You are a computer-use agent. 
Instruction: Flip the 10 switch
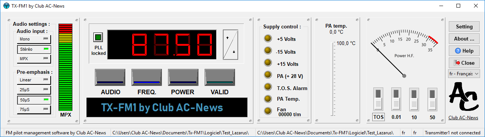(414, 99)
